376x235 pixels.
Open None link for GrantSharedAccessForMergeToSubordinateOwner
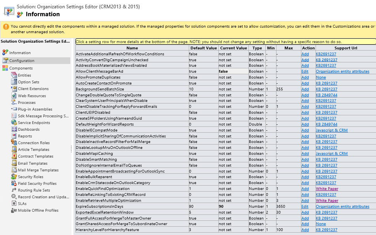coord(321,224)
